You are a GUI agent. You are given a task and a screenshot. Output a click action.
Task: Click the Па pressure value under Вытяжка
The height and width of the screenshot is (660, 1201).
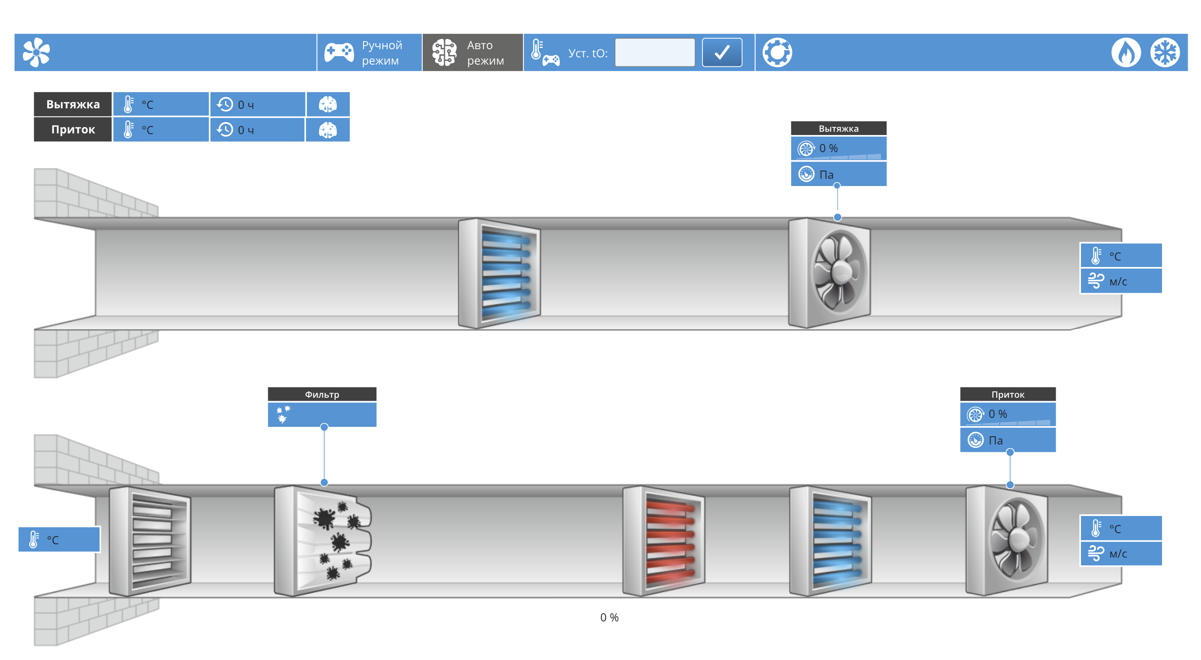[826, 175]
